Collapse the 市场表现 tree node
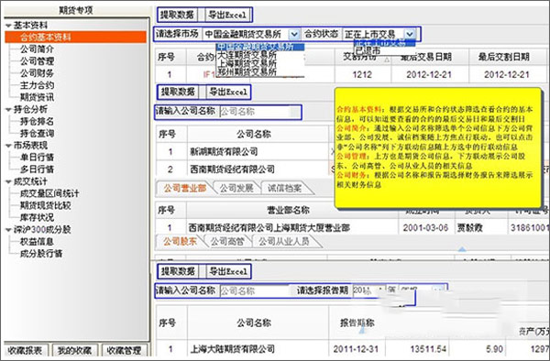550x361 pixels. [8, 146]
